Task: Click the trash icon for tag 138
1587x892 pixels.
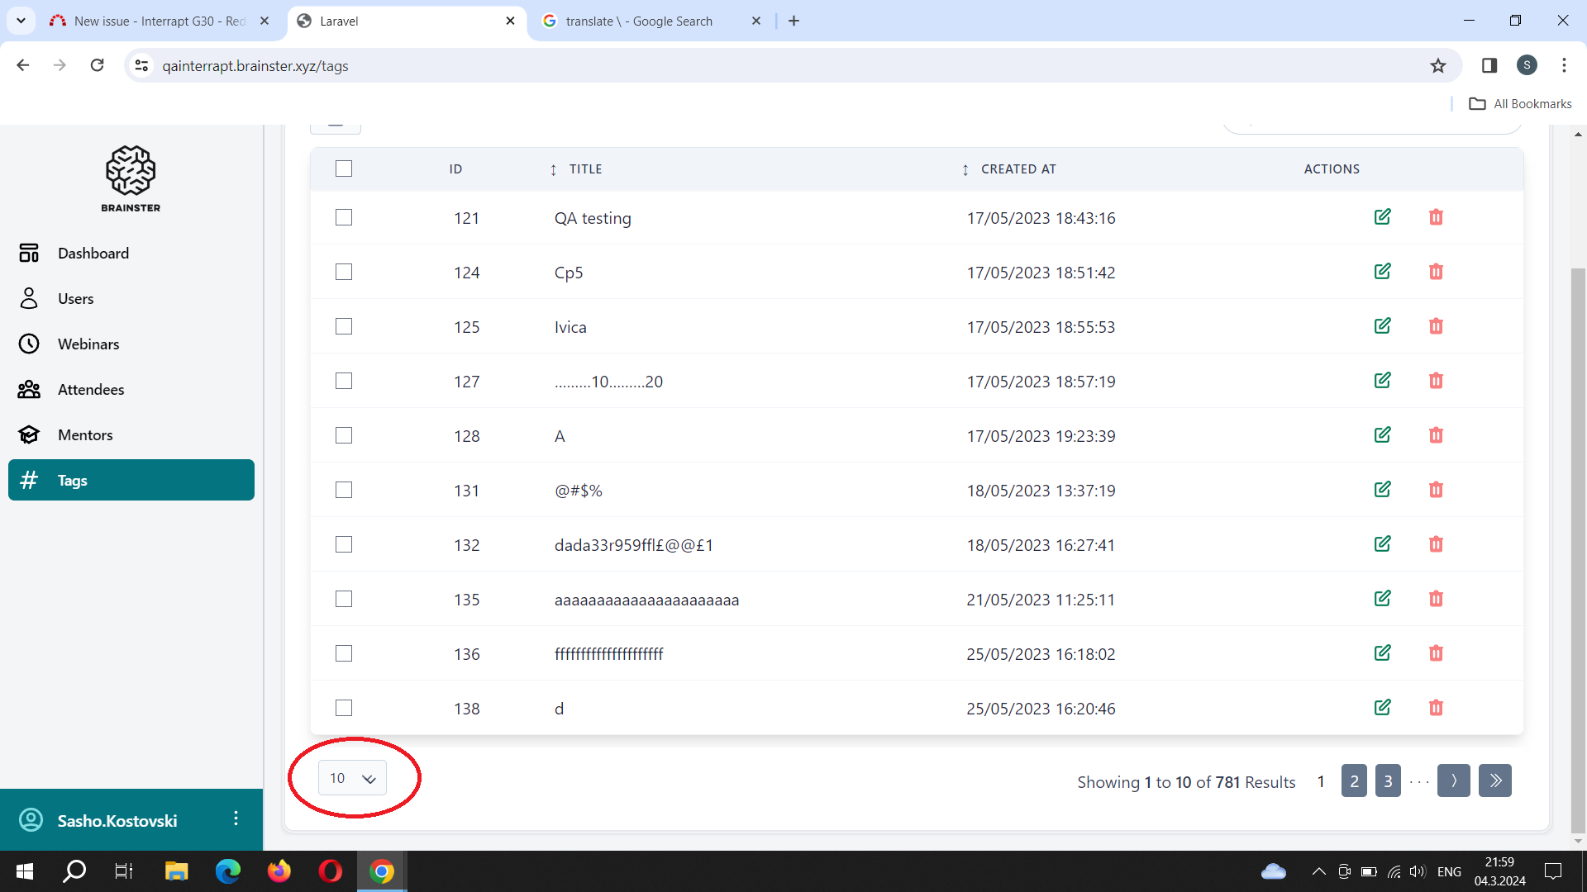Action: [1436, 708]
